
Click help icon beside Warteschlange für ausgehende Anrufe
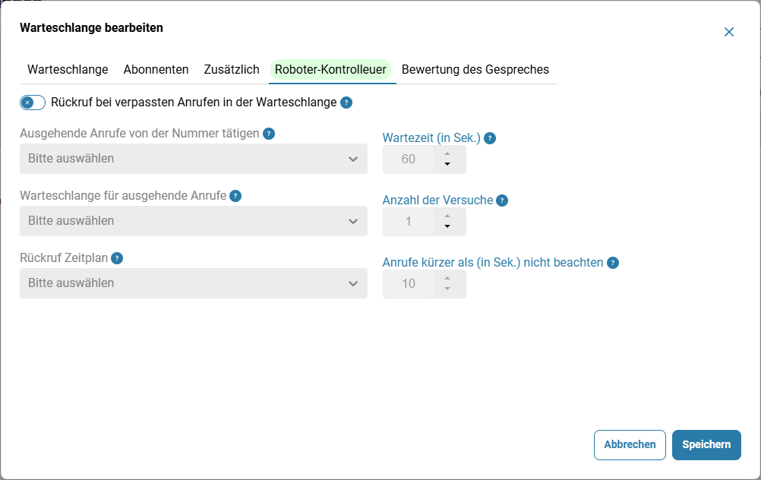pyautogui.click(x=235, y=196)
